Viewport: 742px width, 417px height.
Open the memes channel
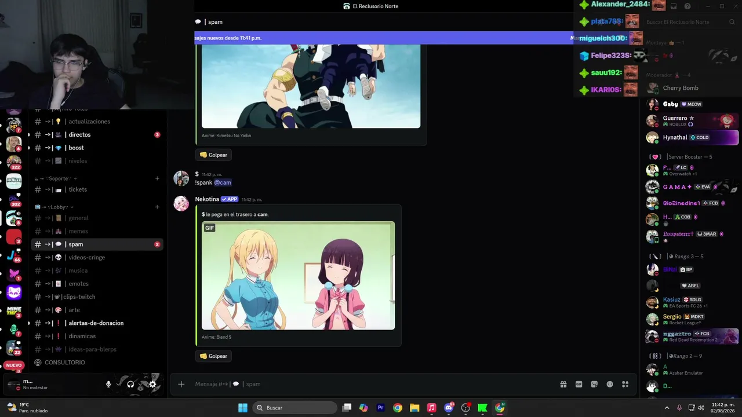pyautogui.click(x=97, y=231)
